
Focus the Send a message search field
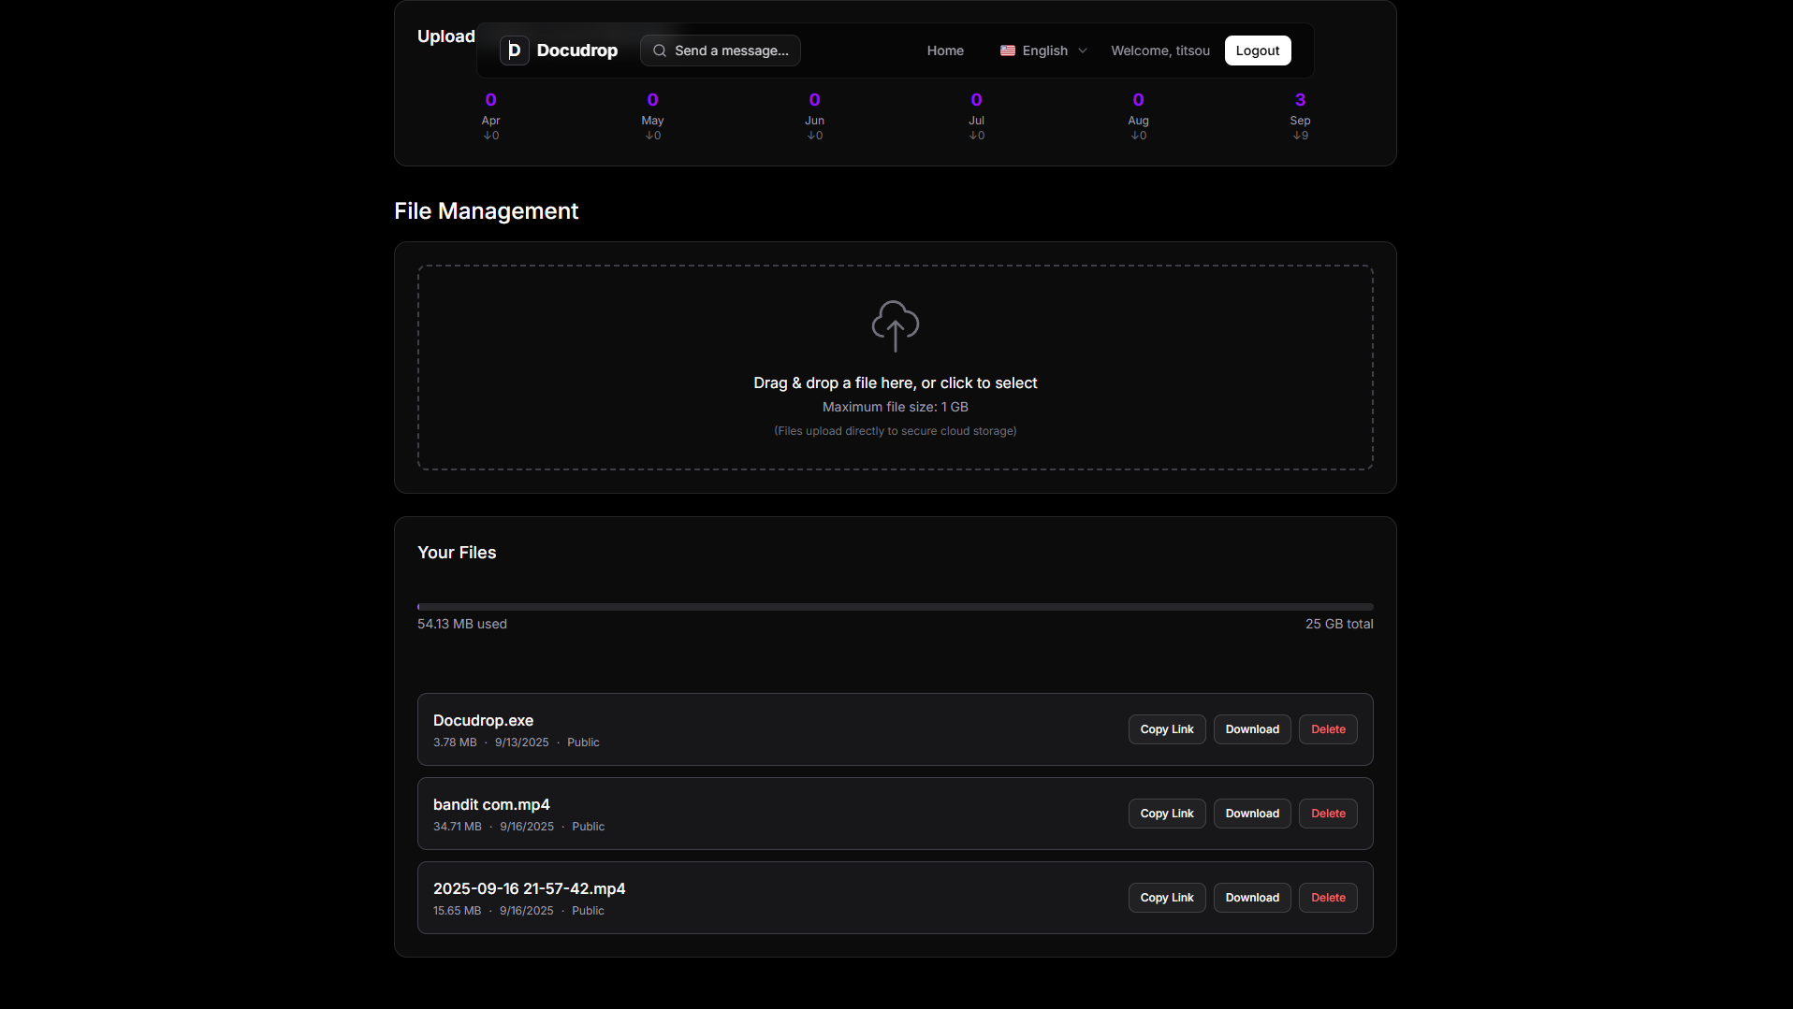tap(721, 50)
